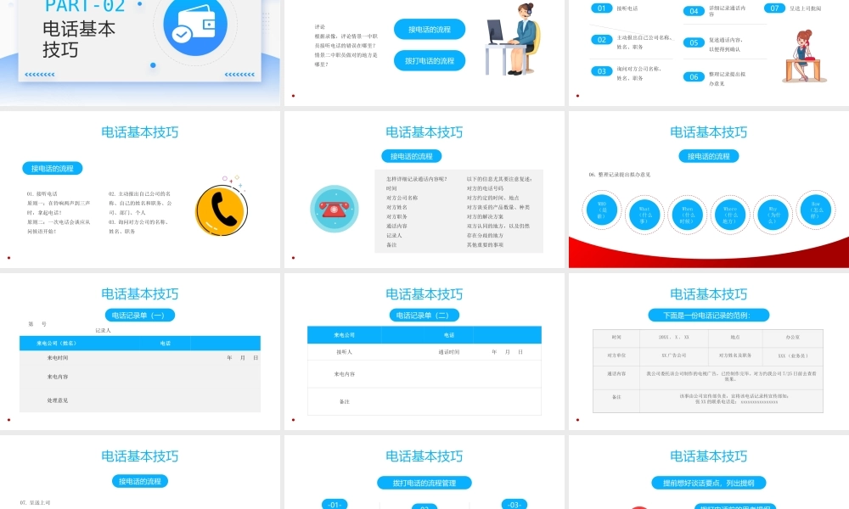Click 电话基本技巧 title on the PART-02 cover slide
The image size is (849, 509).
[78, 39]
